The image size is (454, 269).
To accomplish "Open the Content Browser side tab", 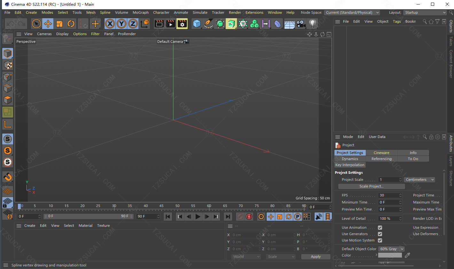I will [x=451, y=64].
